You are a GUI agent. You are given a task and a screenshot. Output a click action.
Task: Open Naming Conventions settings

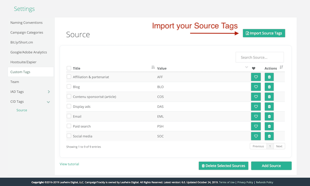[x=26, y=23]
